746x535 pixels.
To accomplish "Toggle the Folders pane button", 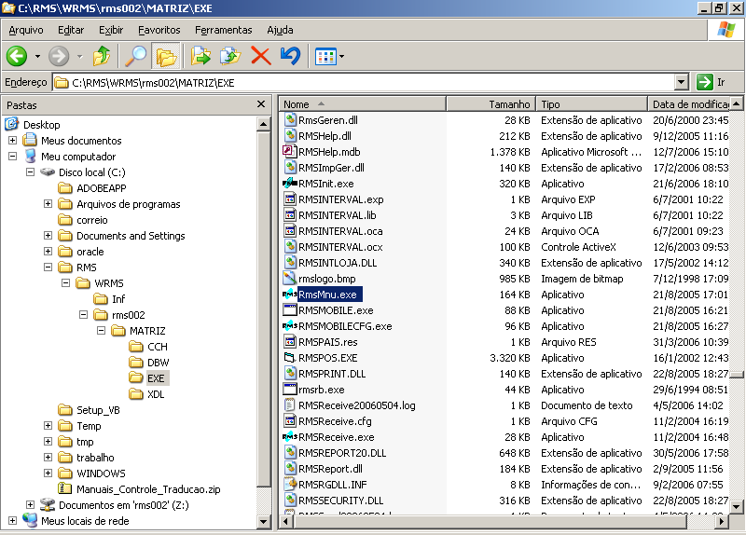I will [x=166, y=56].
